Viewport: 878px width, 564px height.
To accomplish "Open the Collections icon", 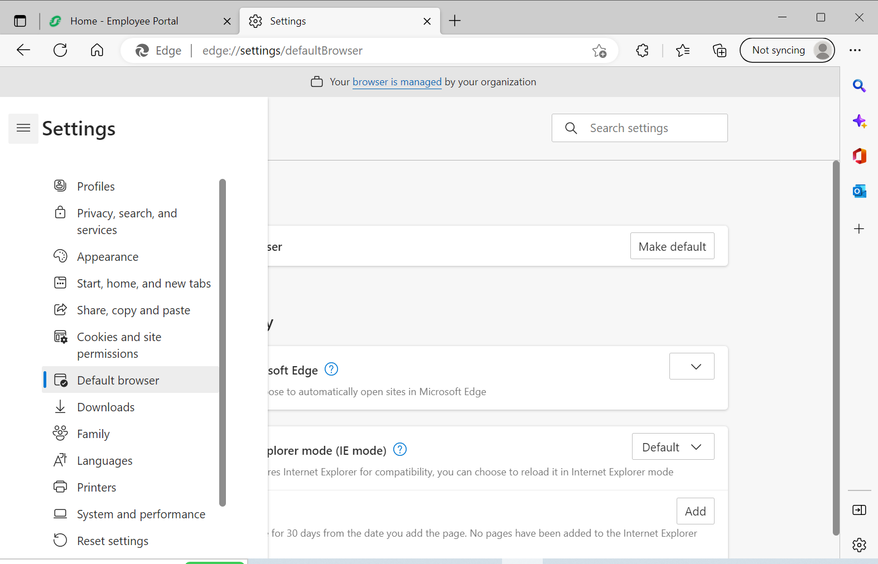I will click(x=720, y=51).
